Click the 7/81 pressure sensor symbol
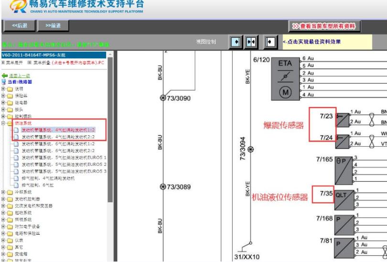Image resolution: width=387 pixels, height=262 pixels. (344, 248)
